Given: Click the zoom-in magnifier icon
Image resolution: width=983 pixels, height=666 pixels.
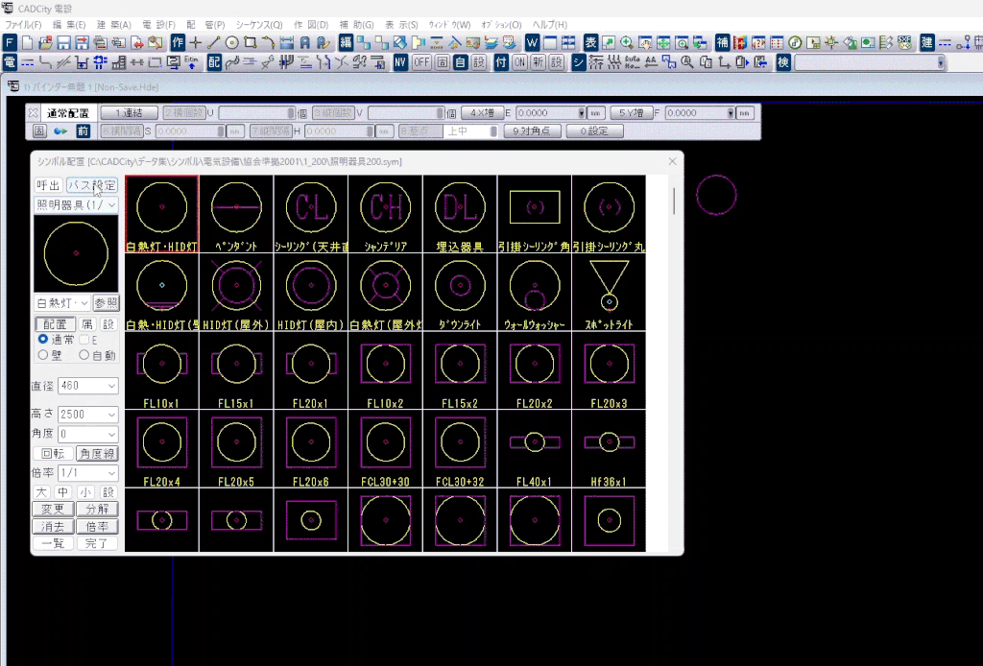Looking at the screenshot, I should point(626,43).
